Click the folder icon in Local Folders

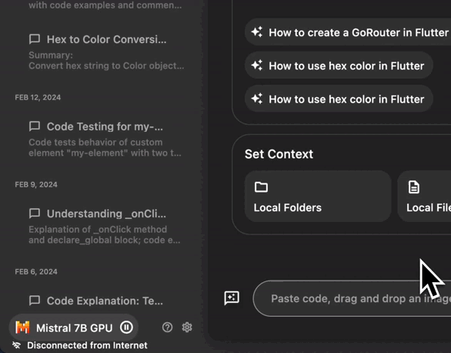click(x=261, y=187)
